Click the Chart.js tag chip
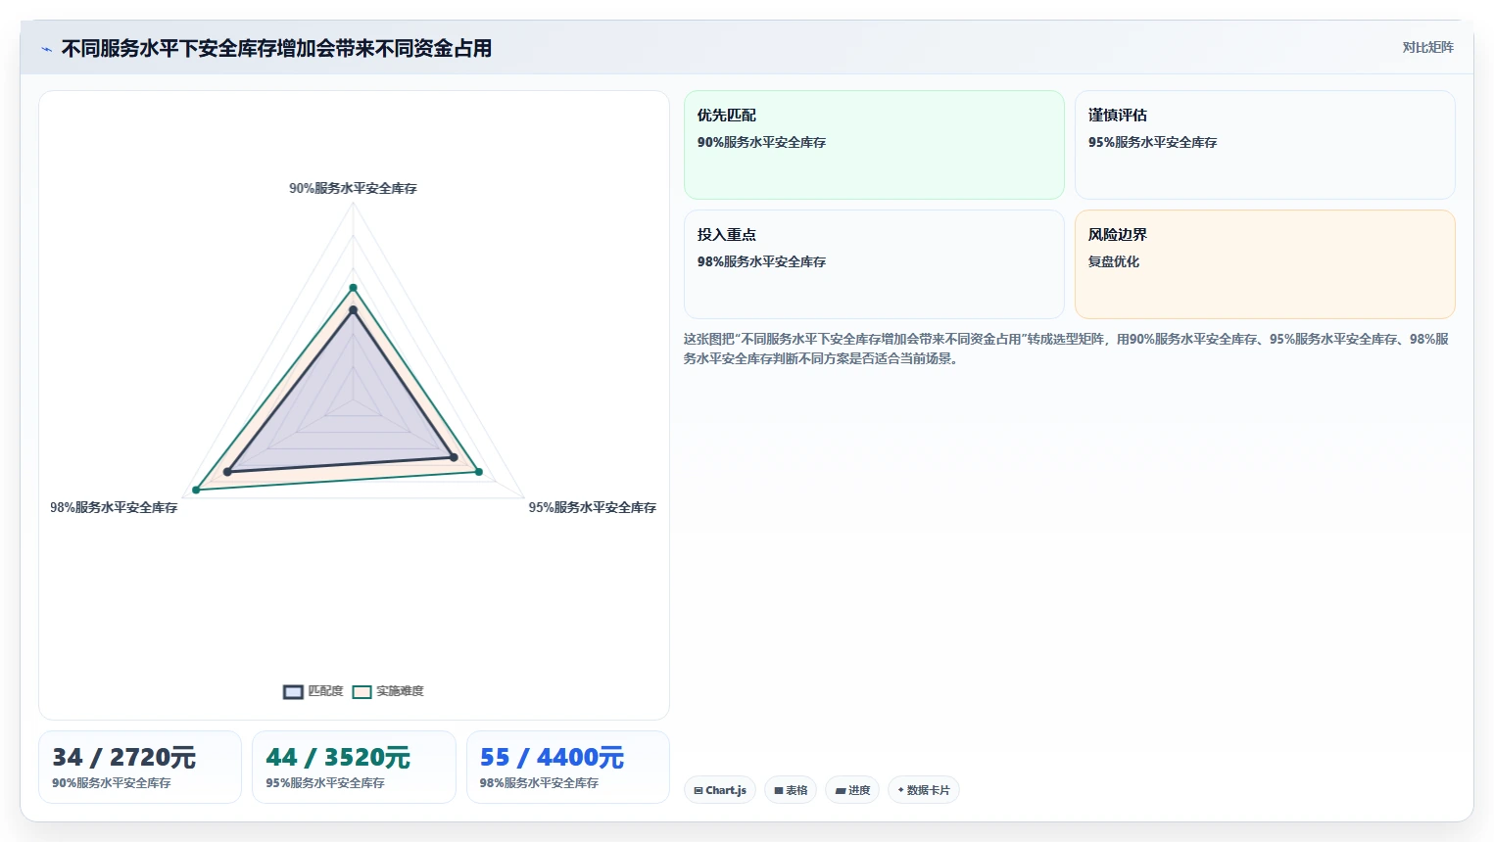 720,790
